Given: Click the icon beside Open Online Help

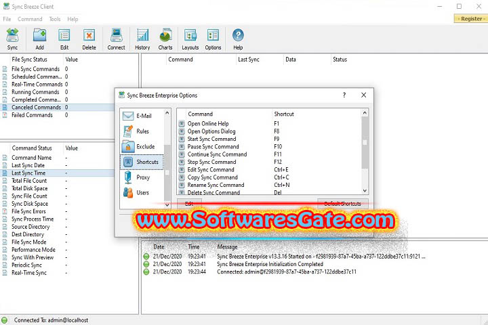Looking at the screenshot, I should coord(182,123).
